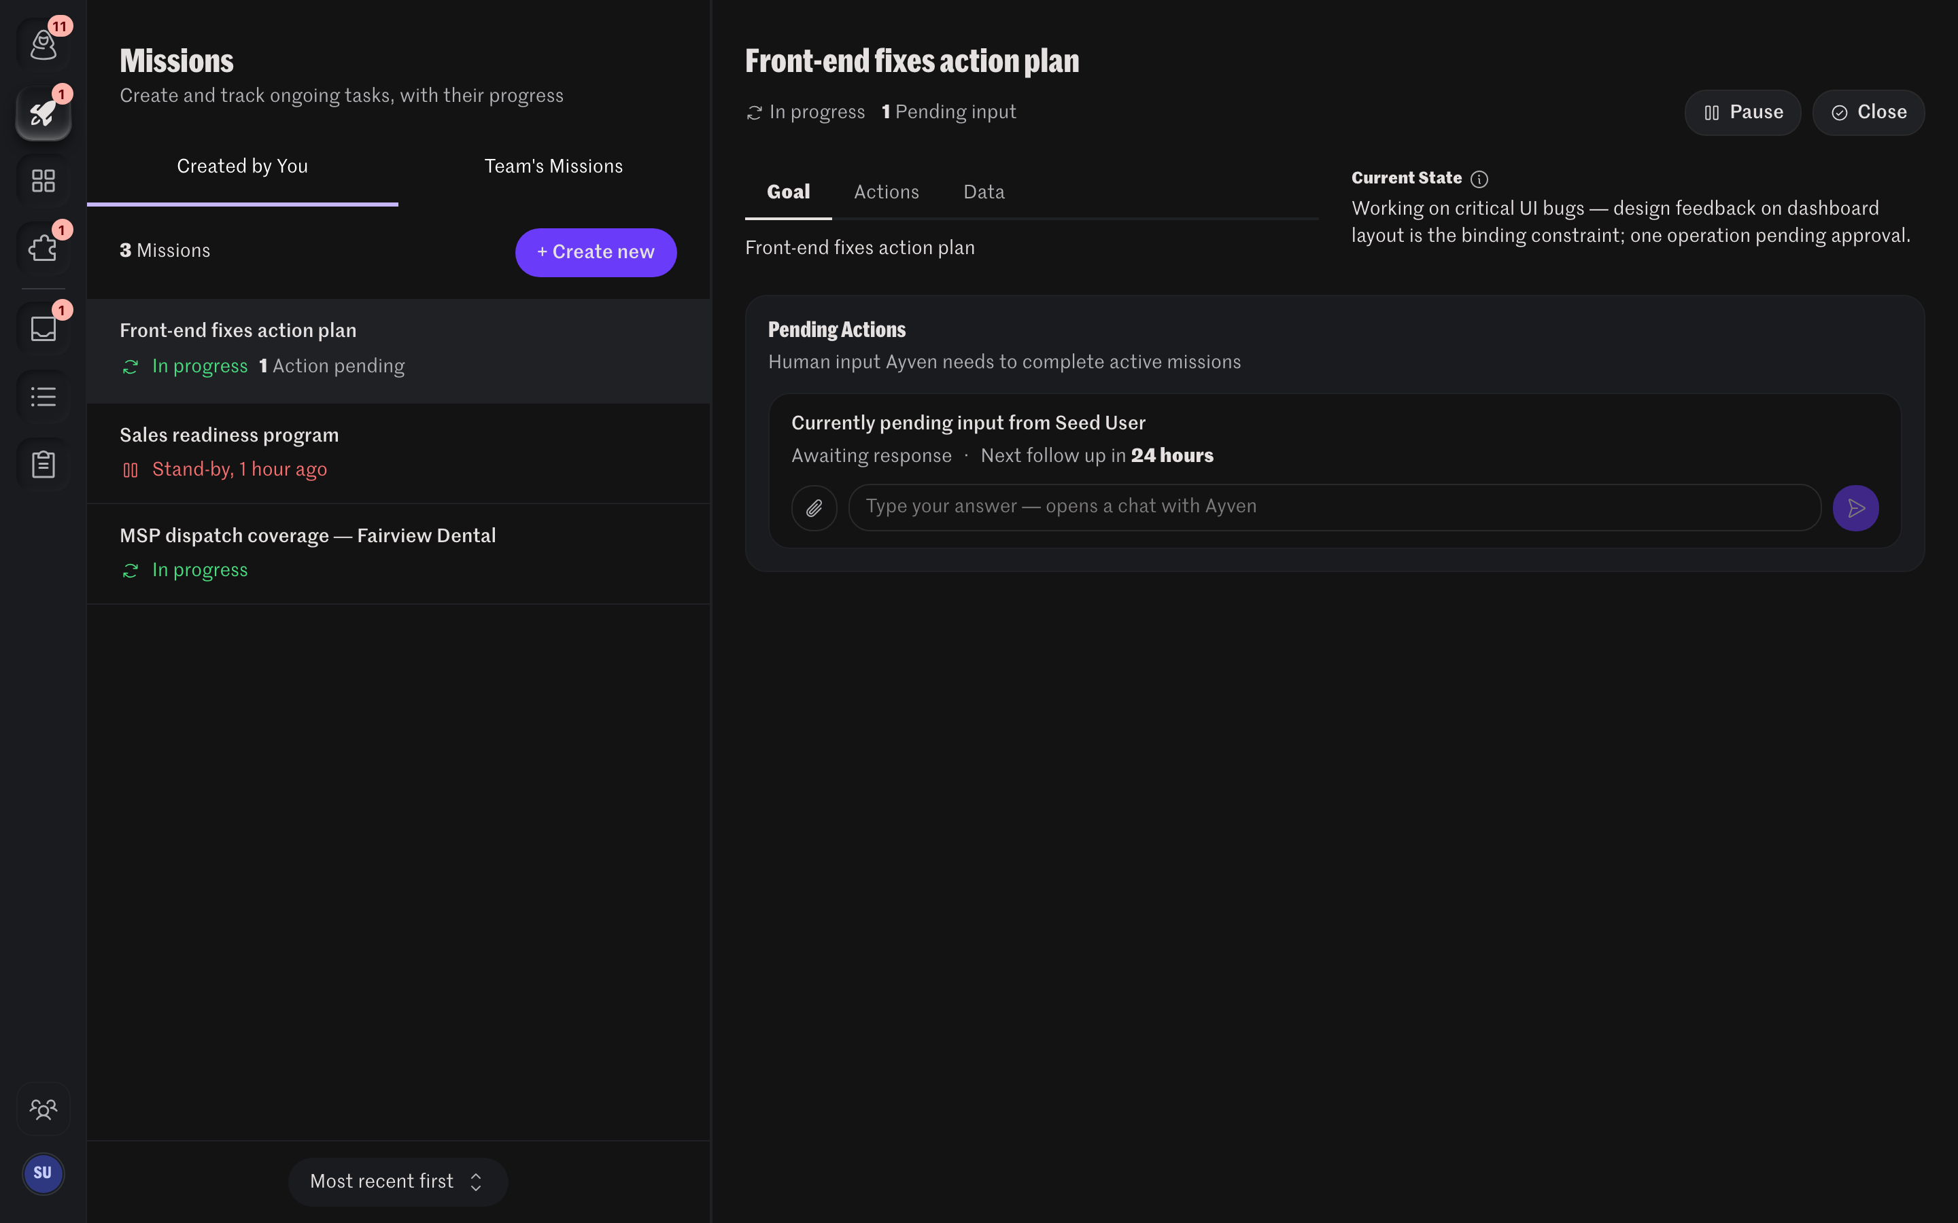Viewport: 1958px width, 1223px height.
Task: Open the Actions tab
Action: coord(886,192)
